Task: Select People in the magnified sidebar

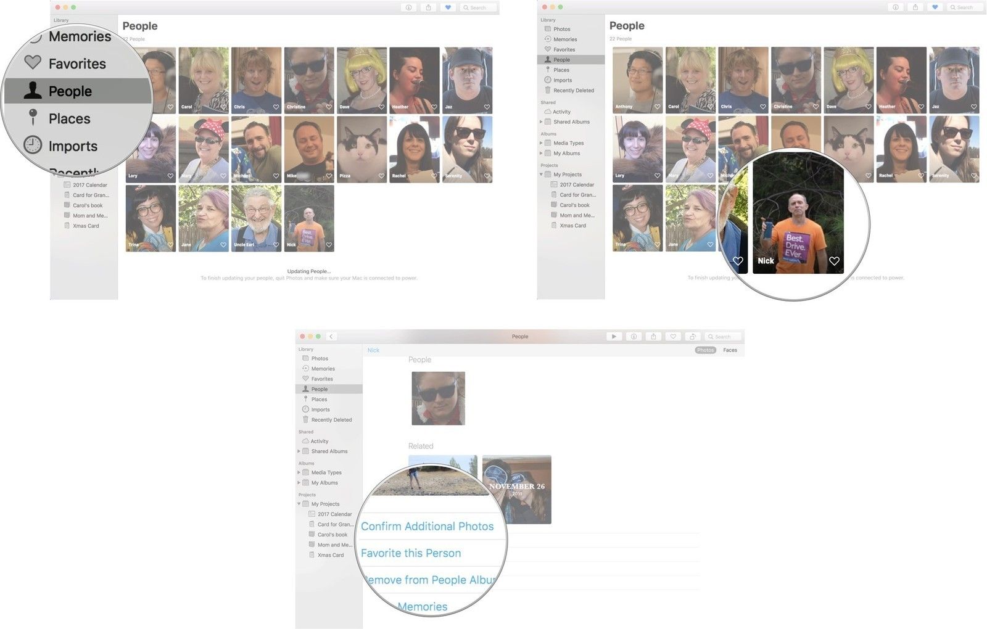Action: (70, 91)
